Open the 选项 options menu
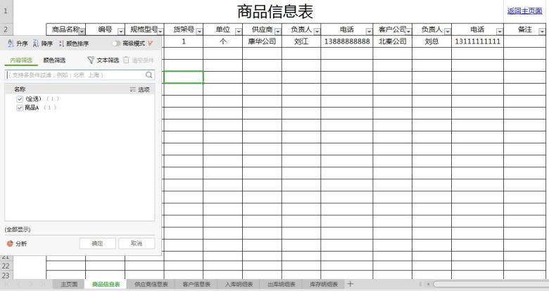This screenshot has height=291, width=549. pyautogui.click(x=139, y=89)
